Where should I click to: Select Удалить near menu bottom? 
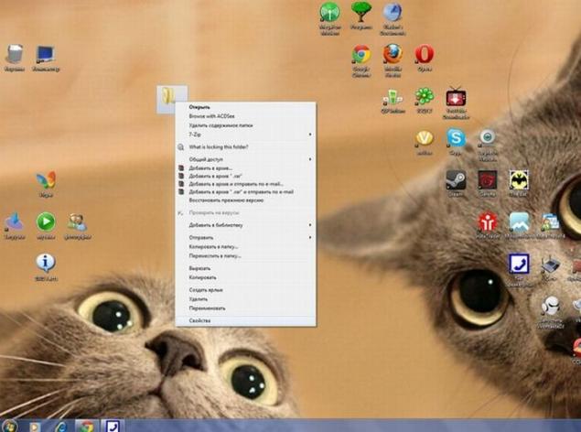pos(245,299)
